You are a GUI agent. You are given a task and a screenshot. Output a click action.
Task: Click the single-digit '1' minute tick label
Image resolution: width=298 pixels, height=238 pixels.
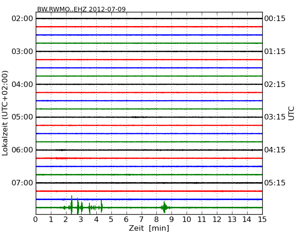click(51, 219)
